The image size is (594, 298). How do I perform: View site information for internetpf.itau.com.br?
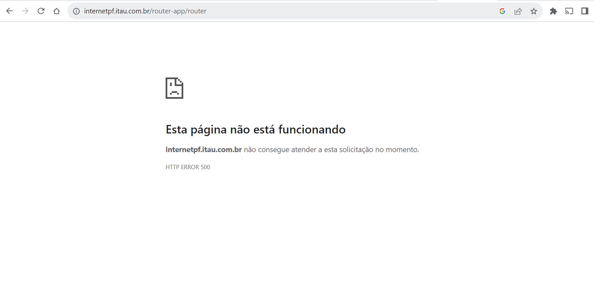tap(76, 11)
